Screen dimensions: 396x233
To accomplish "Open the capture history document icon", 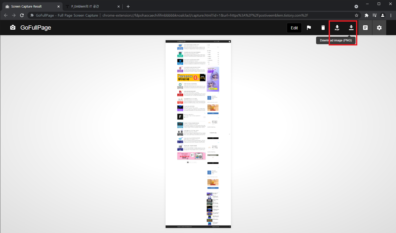I will tap(365, 28).
